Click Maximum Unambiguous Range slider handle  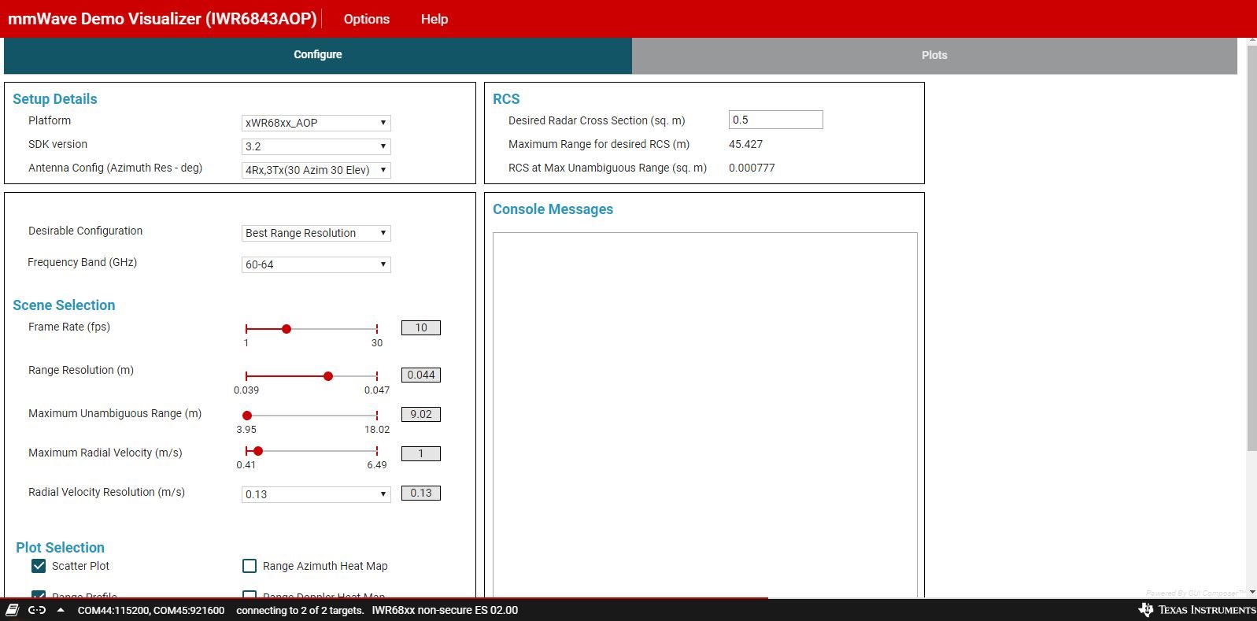(x=247, y=416)
